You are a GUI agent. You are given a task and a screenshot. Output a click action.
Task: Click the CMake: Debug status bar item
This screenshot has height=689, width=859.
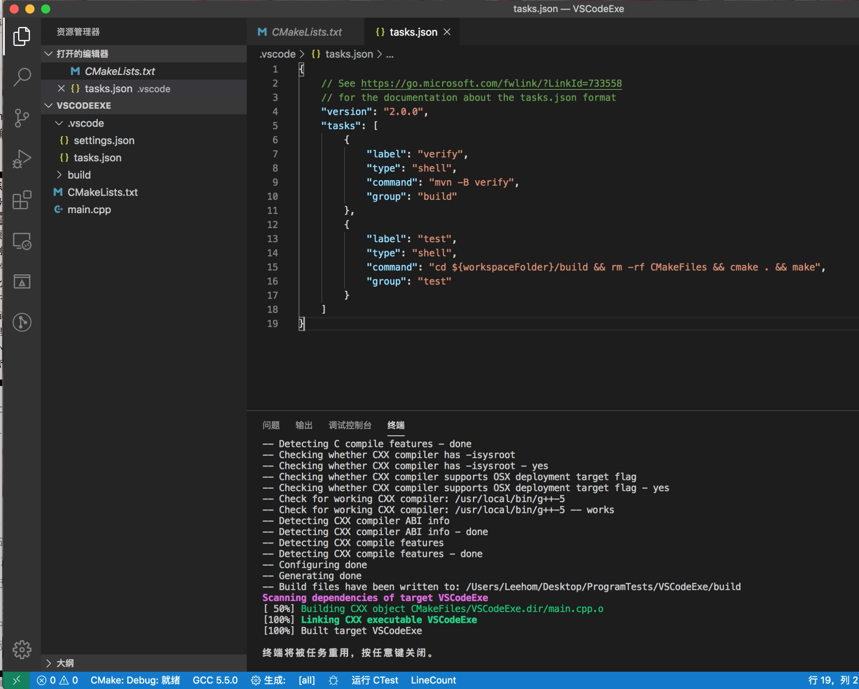pyautogui.click(x=135, y=680)
